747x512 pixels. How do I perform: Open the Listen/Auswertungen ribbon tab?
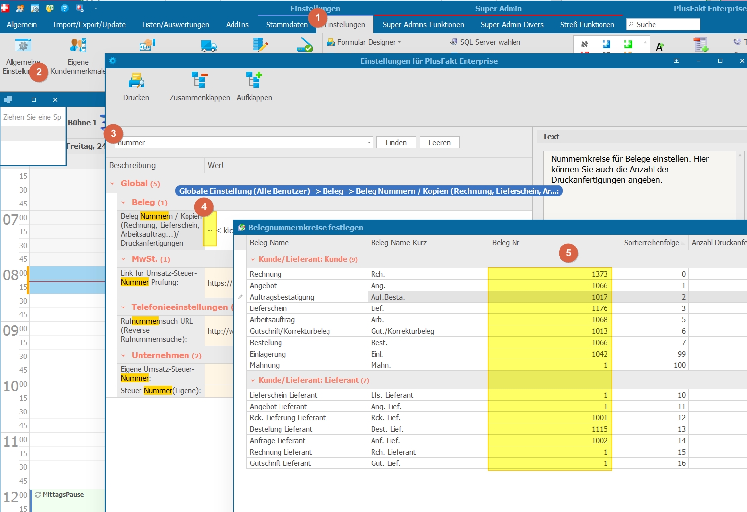pos(176,25)
